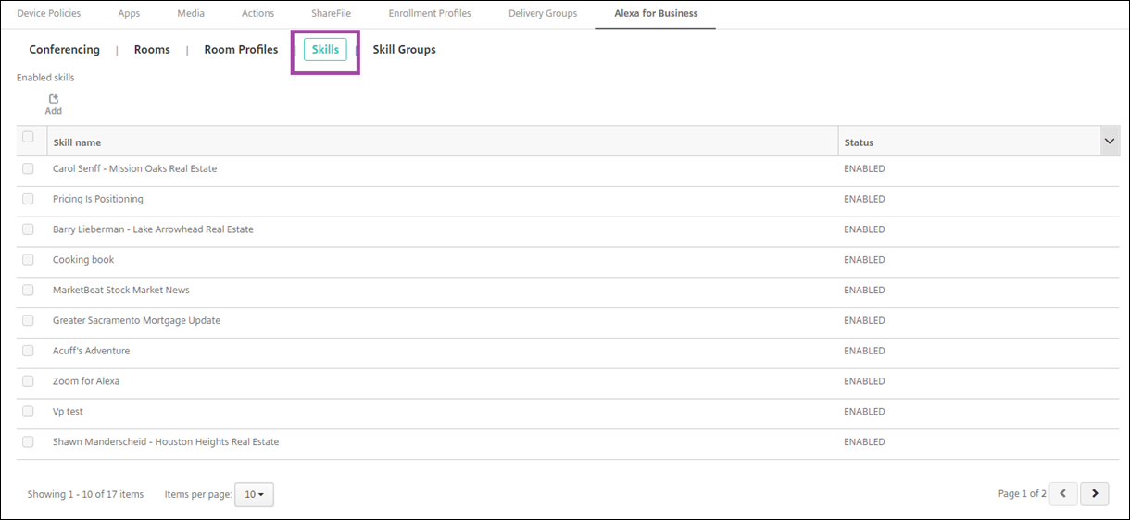Switch to Enrollment Profiles tab
This screenshot has width=1130, height=520.
click(x=429, y=14)
